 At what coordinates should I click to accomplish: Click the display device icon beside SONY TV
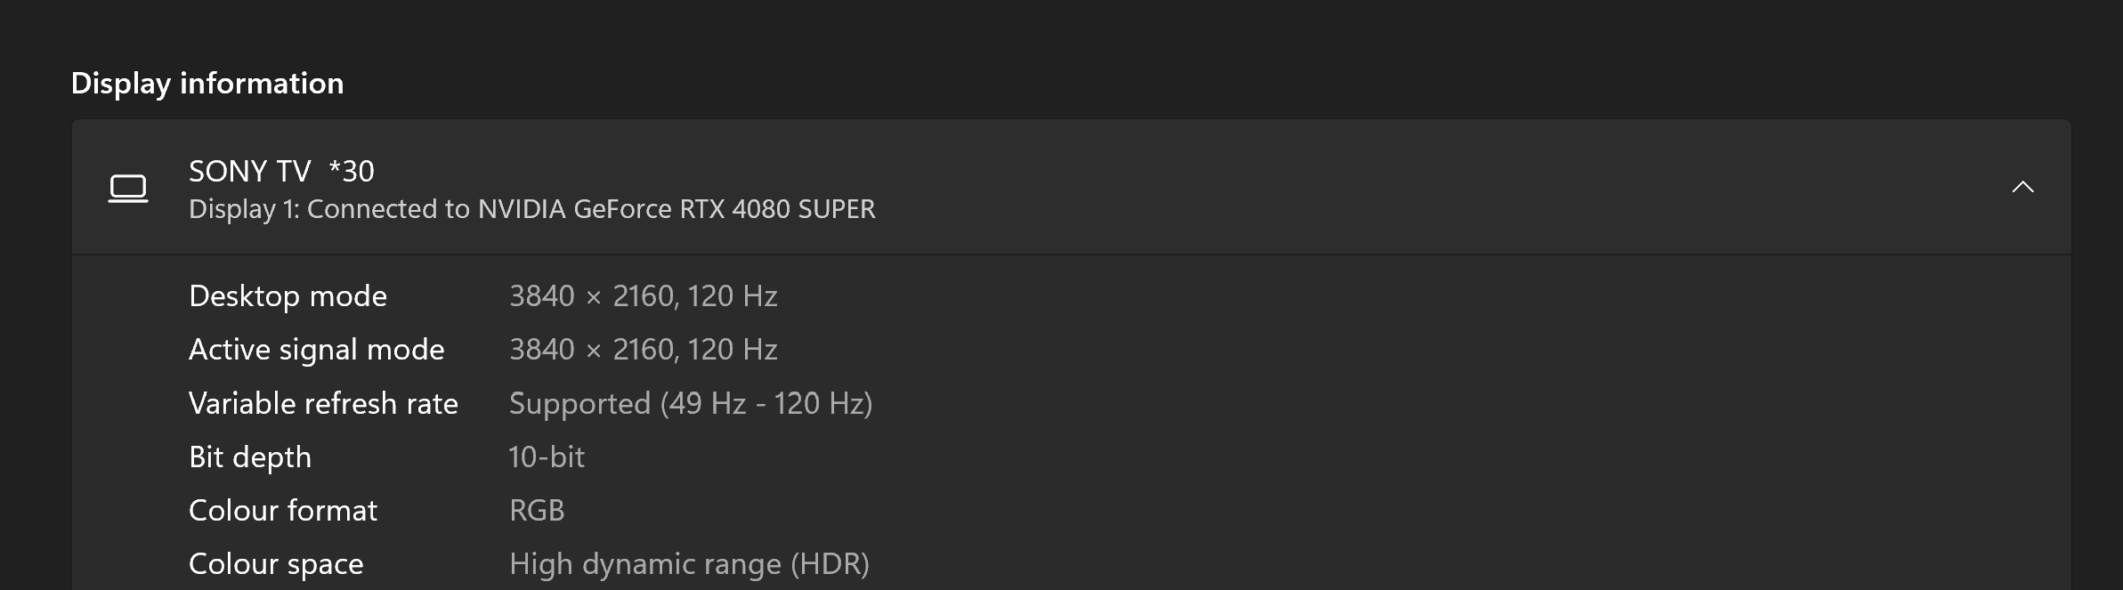pos(128,188)
